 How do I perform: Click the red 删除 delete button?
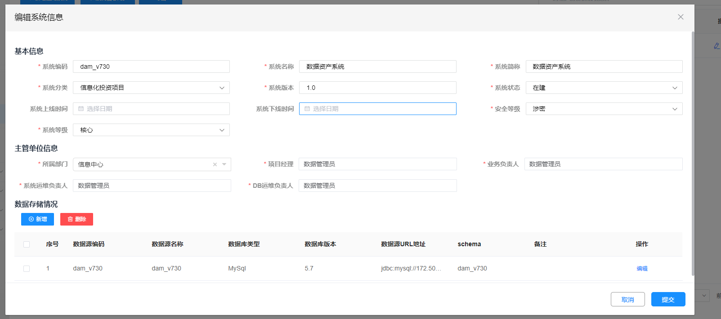pos(76,219)
